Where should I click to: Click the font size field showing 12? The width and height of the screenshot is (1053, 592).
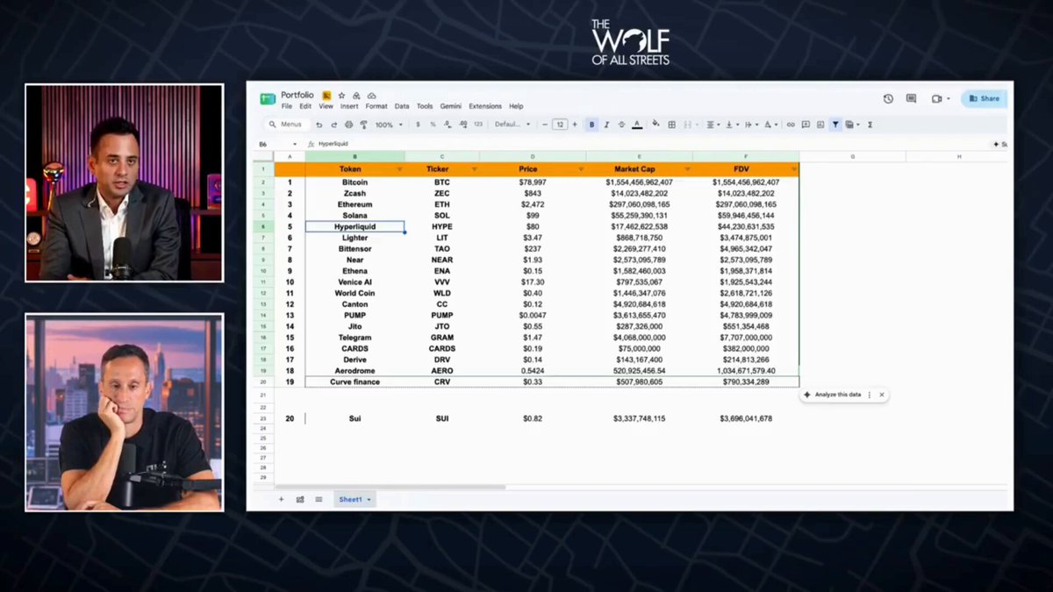click(559, 125)
